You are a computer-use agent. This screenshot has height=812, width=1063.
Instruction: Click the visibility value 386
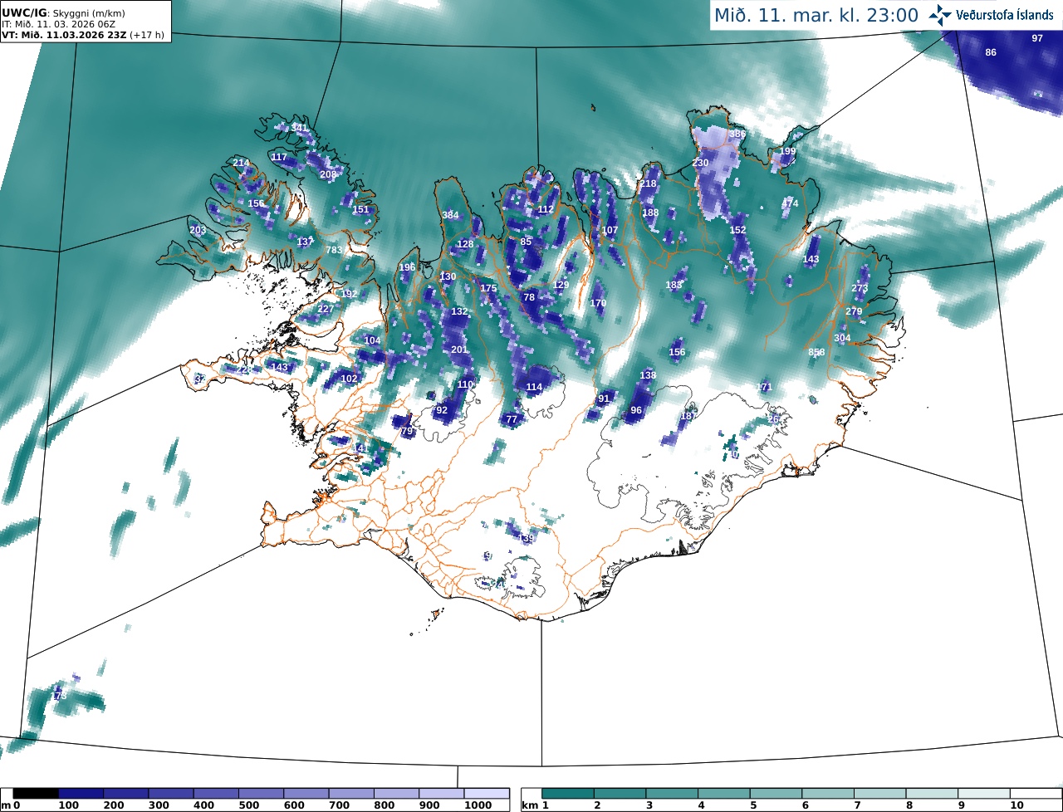[737, 134]
